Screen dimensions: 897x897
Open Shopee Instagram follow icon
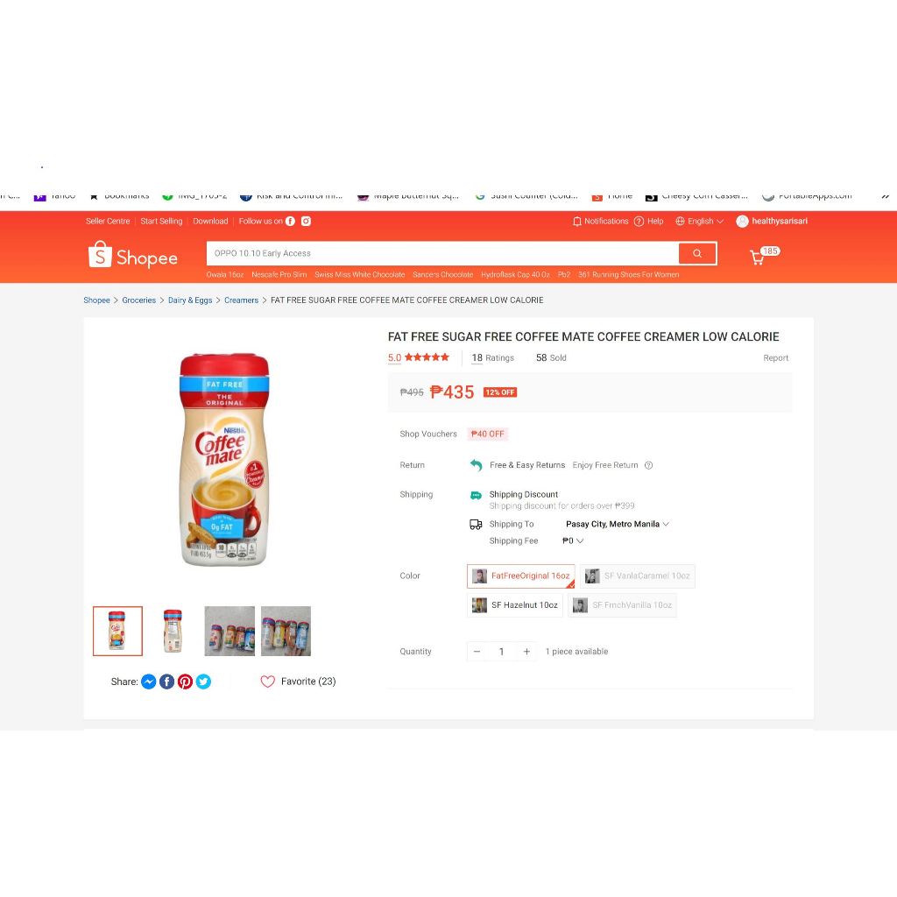306,221
